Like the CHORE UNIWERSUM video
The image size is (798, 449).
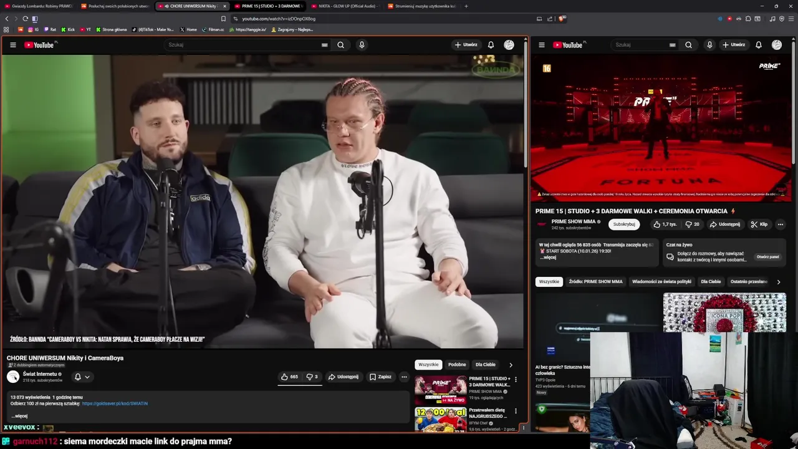[x=289, y=377]
